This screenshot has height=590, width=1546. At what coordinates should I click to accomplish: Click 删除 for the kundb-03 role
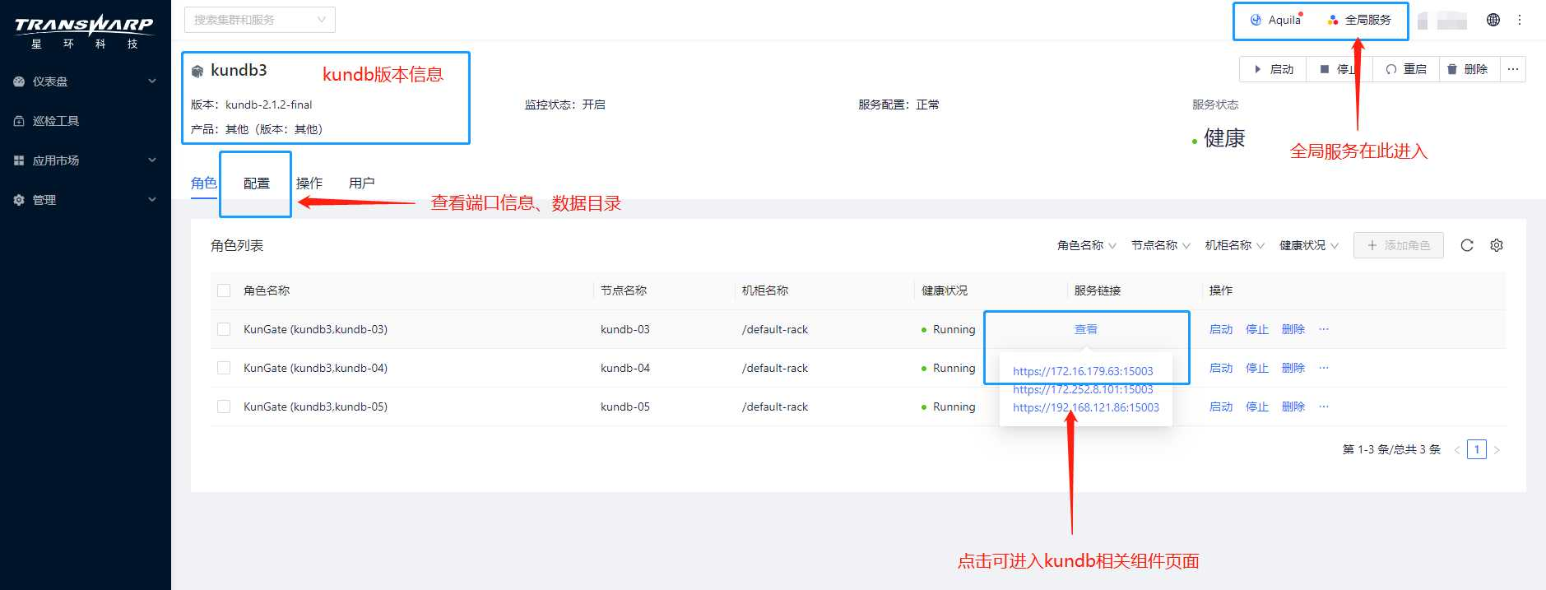pos(1293,329)
